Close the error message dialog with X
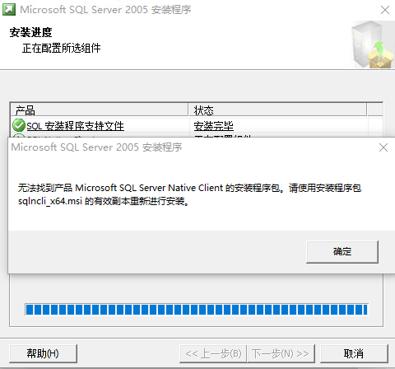The width and height of the screenshot is (395, 369). click(x=383, y=147)
